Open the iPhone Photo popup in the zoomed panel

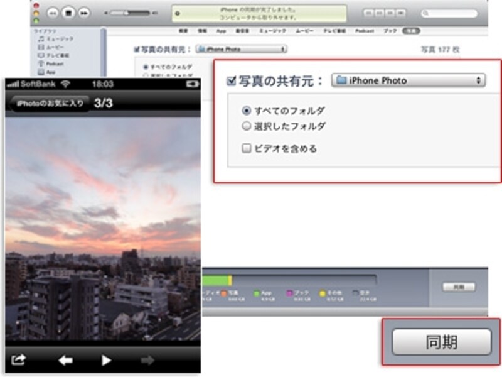tap(408, 80)
